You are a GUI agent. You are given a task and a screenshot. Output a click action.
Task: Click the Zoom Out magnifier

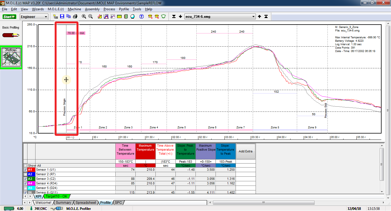[x=90, y=17]
